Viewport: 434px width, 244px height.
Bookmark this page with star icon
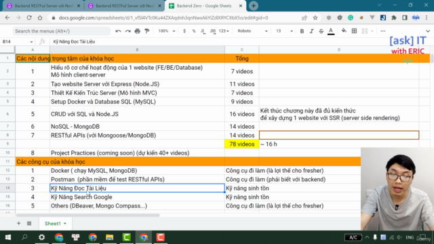pos(315,18)
